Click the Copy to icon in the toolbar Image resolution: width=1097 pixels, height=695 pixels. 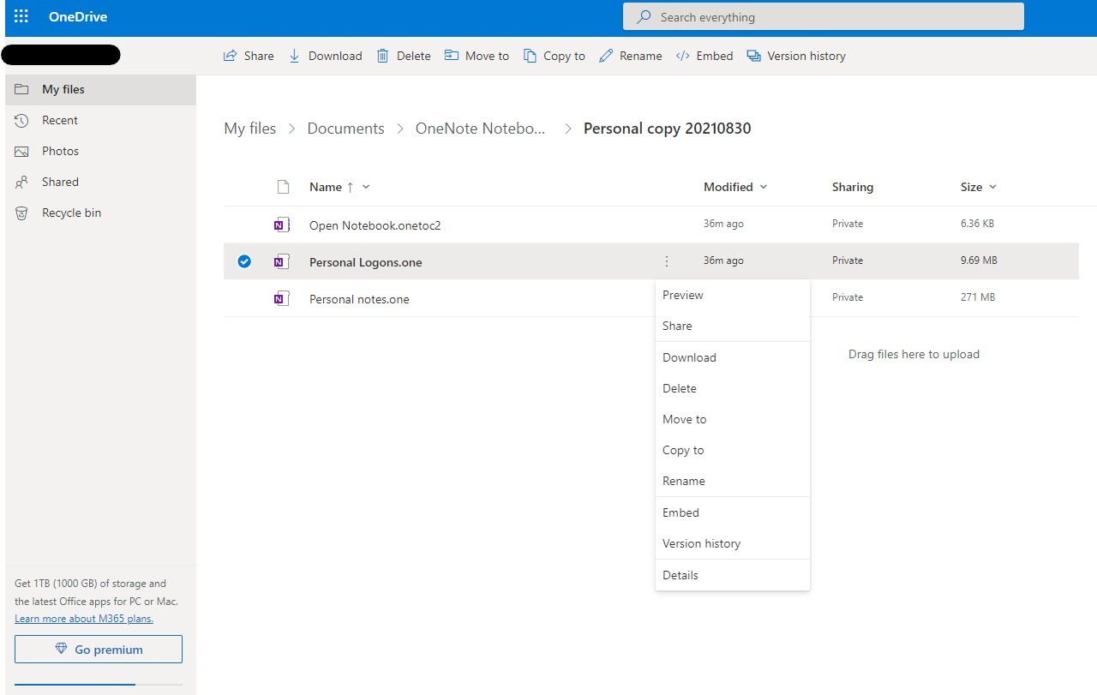coord(531,56)
